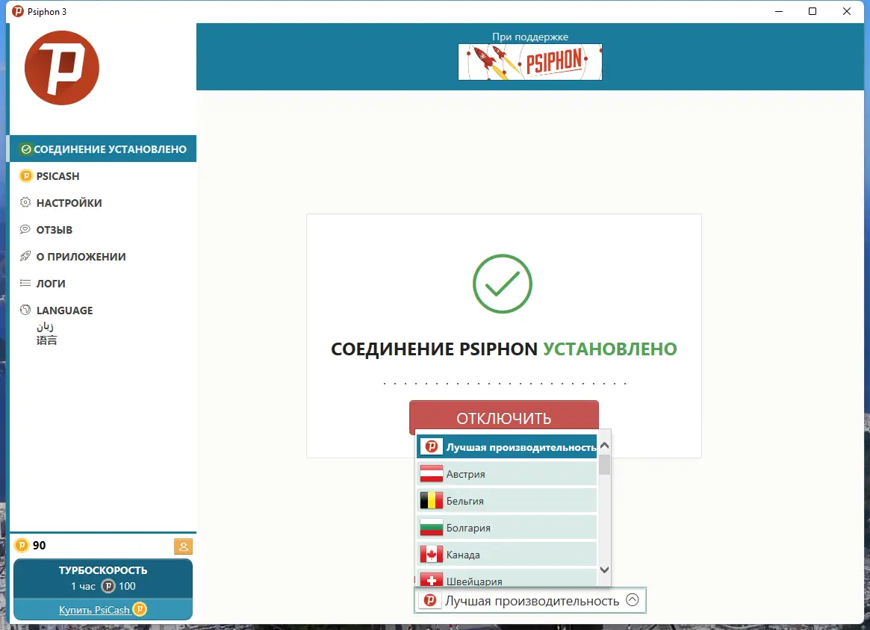Click the globe icon next to LANGUAGE
Screen dimensions: 870x630
click(25, 310)
